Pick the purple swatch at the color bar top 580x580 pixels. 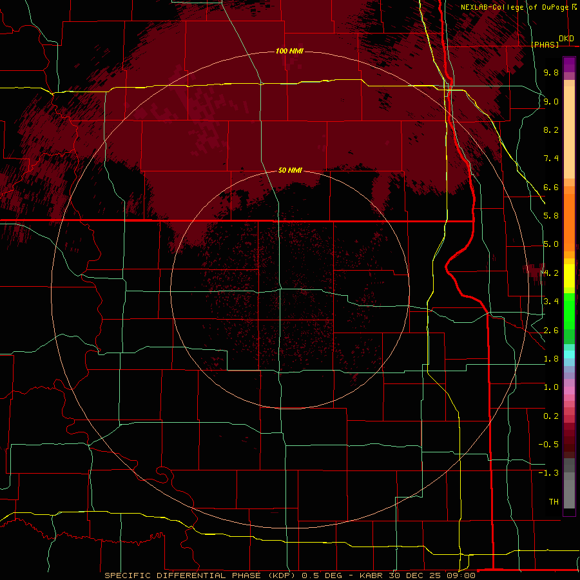(569, 64)
